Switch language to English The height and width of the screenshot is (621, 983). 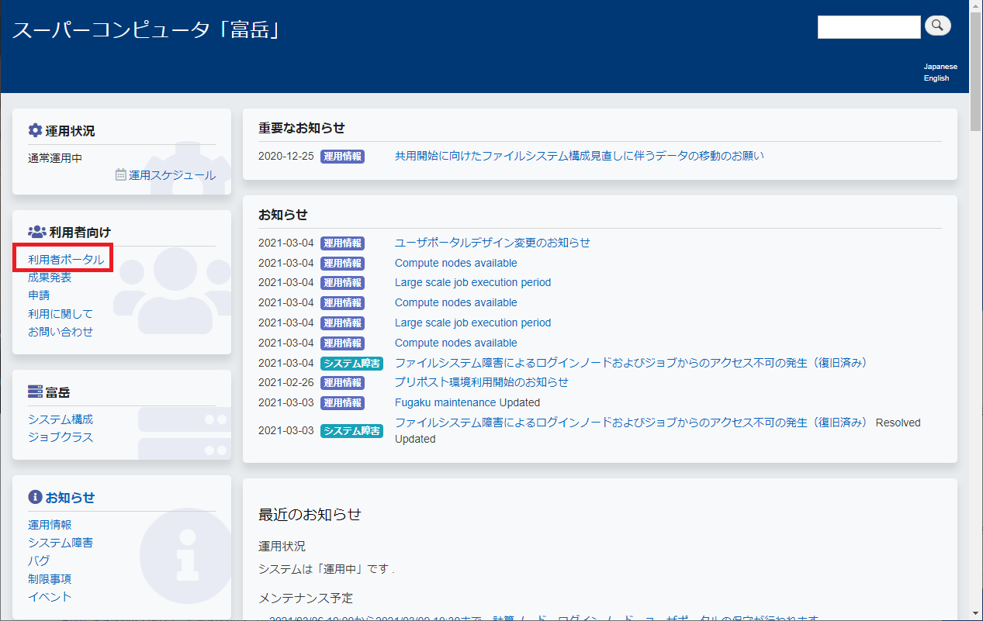936,78
